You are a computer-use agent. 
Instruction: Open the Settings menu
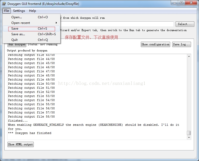[x=19, y=11]
